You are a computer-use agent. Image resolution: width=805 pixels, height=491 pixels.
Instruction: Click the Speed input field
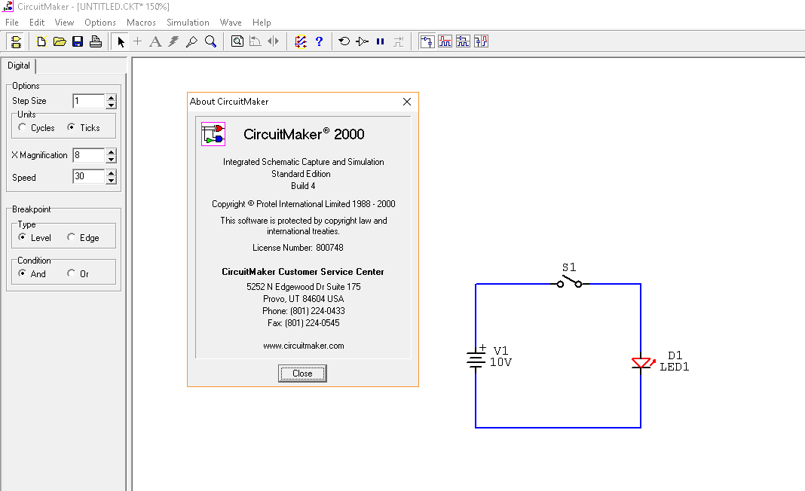point(89,176)
